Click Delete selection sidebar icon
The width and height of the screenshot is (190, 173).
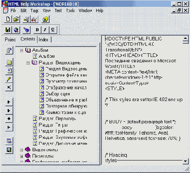[x=9, y=87]
